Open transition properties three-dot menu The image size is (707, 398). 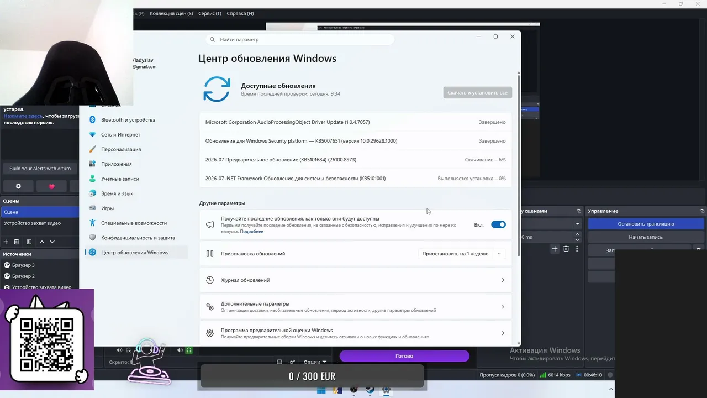[577, 249]
